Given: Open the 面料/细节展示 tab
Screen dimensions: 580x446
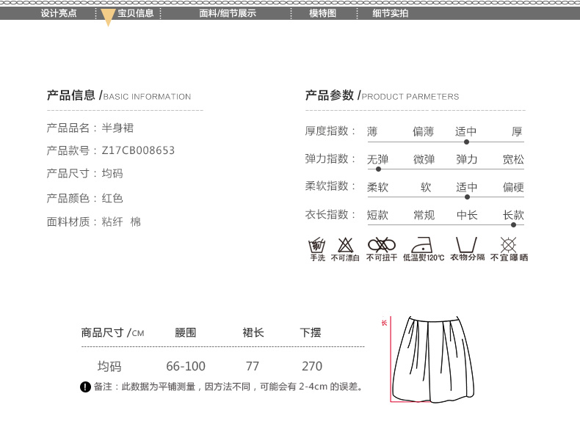Looking at the screenshot, I should (228, 13).
